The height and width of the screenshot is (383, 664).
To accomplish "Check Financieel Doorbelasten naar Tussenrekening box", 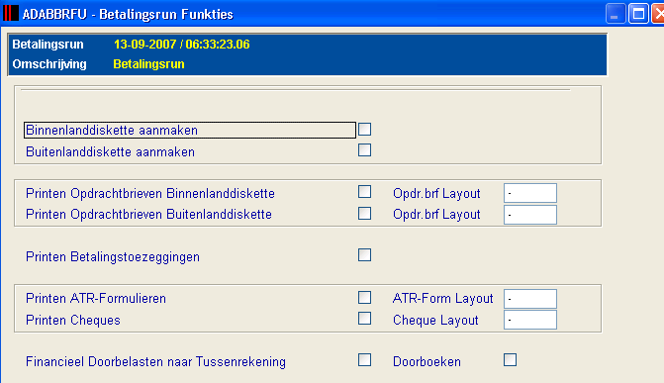I will (x=364, y=360).
